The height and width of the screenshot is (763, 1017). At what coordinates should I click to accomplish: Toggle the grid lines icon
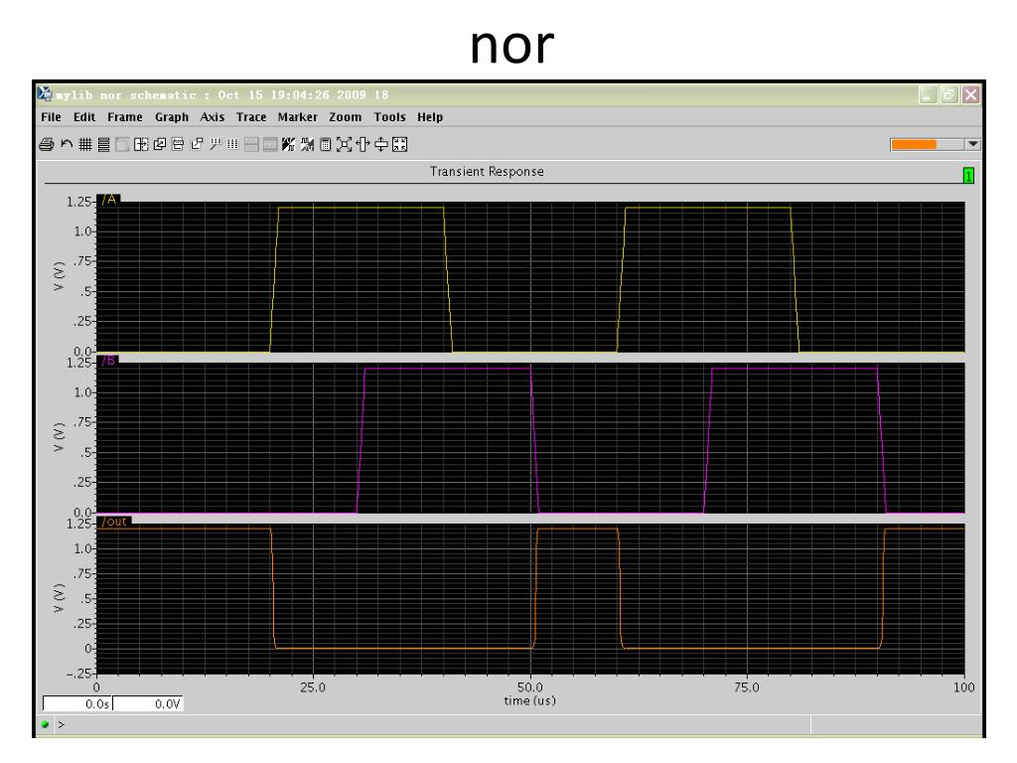point(85,145)
